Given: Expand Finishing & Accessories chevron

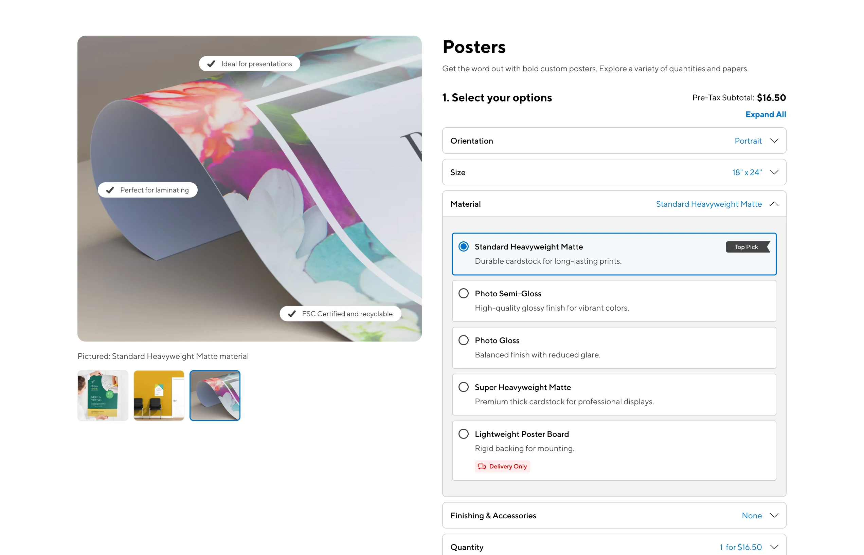Looking at the screenshot, I should coord(774,515).
